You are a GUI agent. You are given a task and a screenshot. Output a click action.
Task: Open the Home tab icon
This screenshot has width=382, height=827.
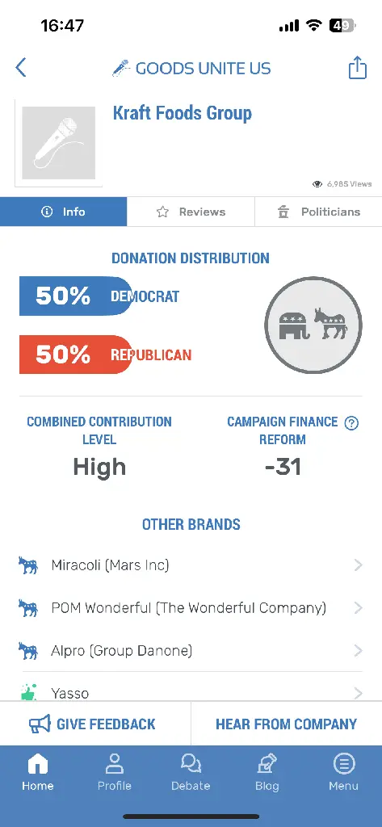pyautogui.click(x=37, y=764)
